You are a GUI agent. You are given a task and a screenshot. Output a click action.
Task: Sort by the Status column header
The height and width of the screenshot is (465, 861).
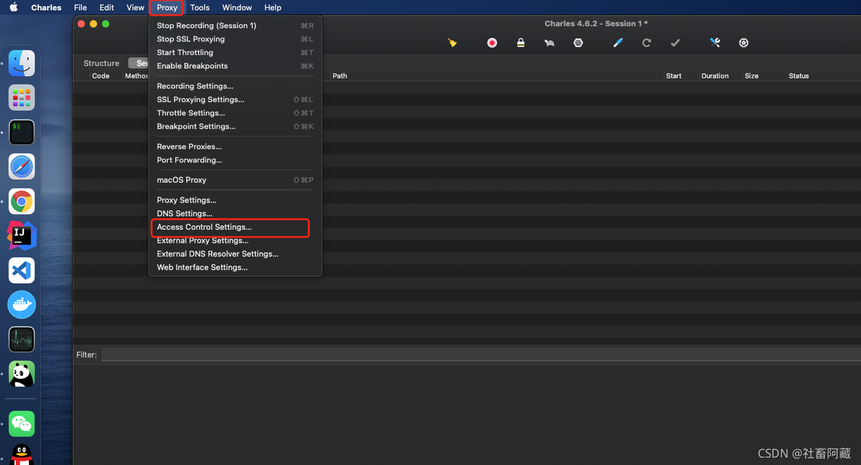[x=799, y=76]
